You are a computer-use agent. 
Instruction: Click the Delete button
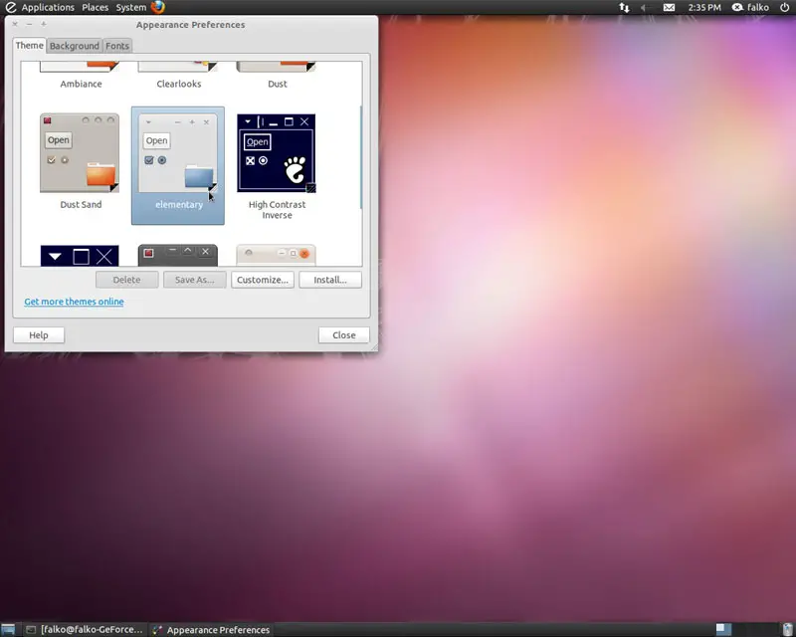tap(127, 280)
